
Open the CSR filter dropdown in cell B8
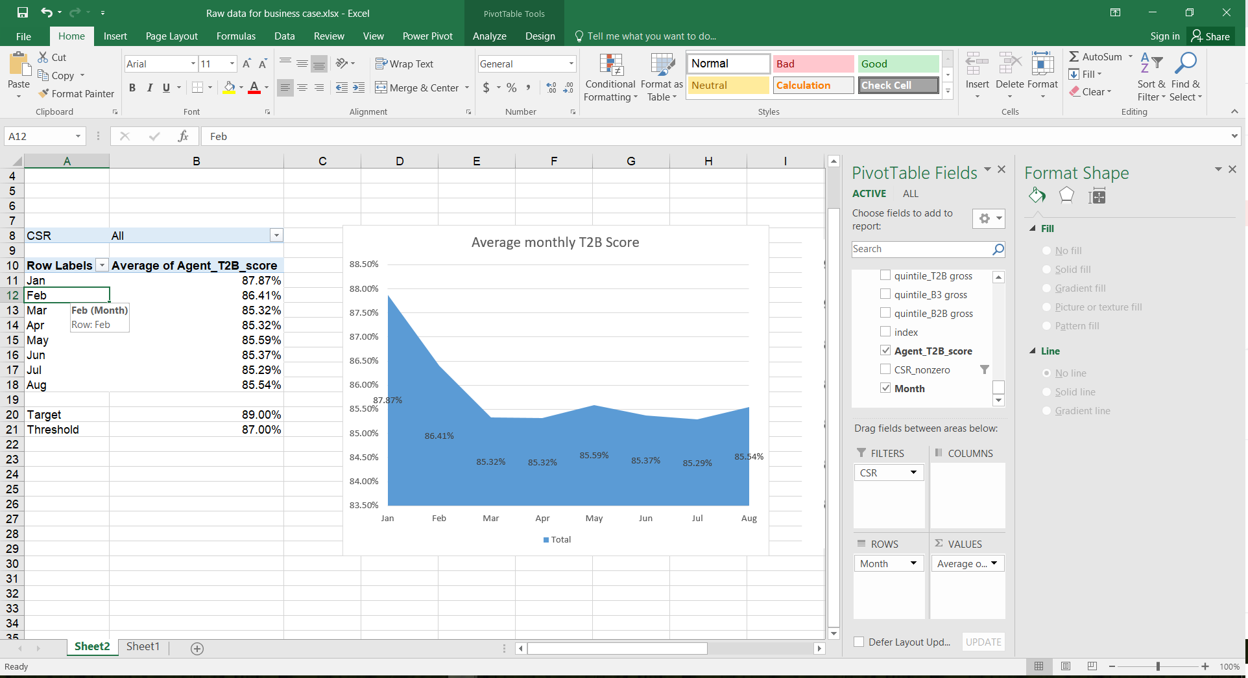point(276,235)
